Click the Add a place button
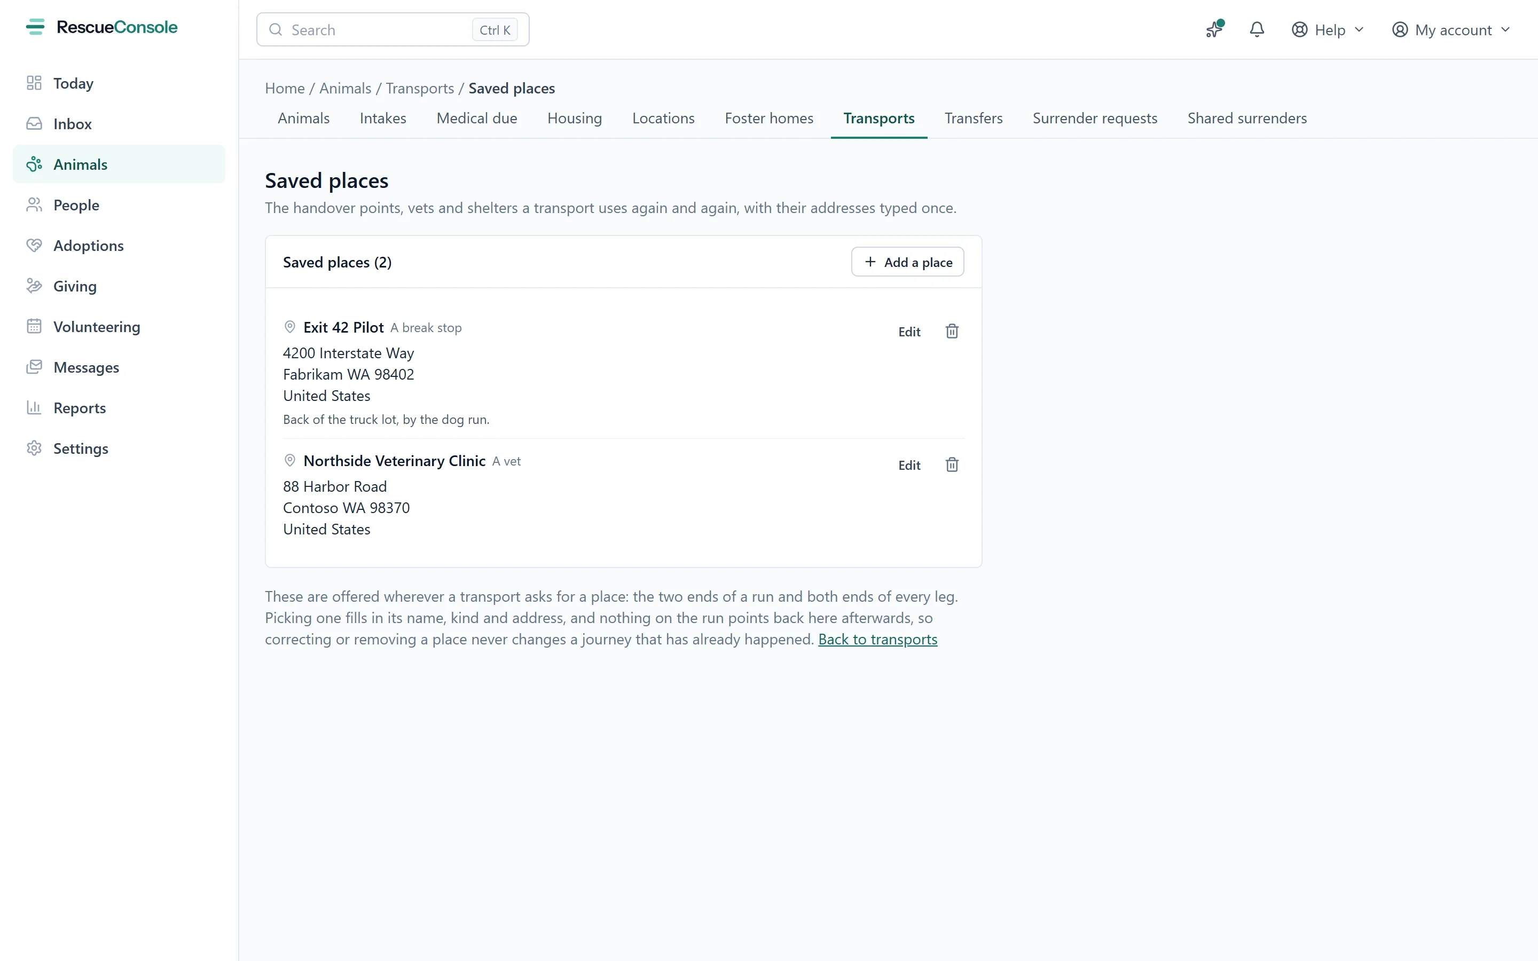Viewport: 1538px width, 961px height. pos(907,262)
